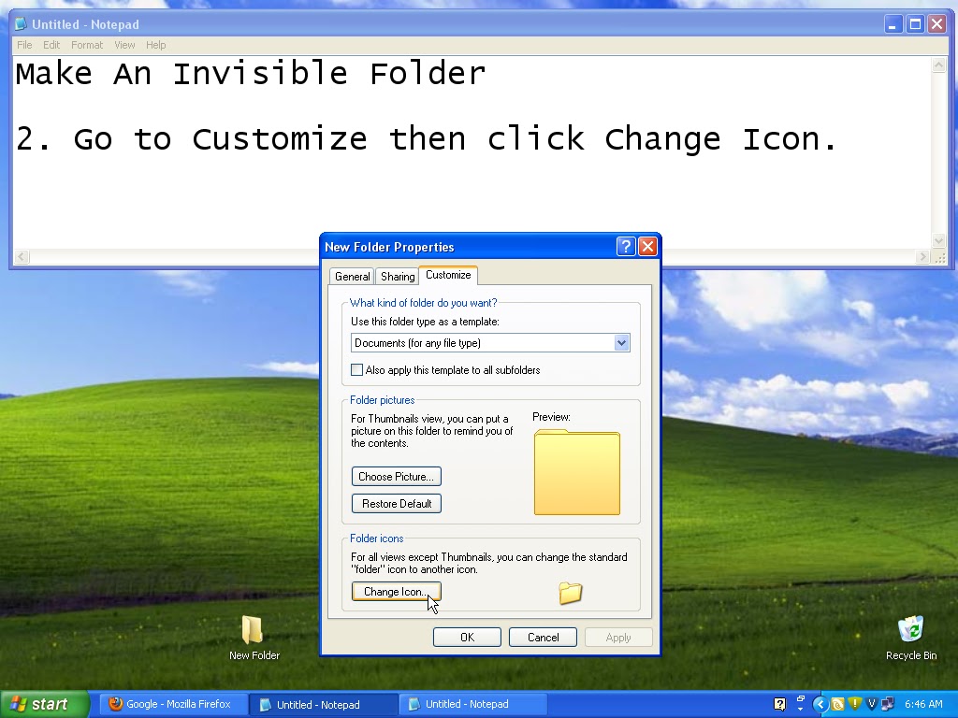Click the Restore Default button

pos(396,504)
